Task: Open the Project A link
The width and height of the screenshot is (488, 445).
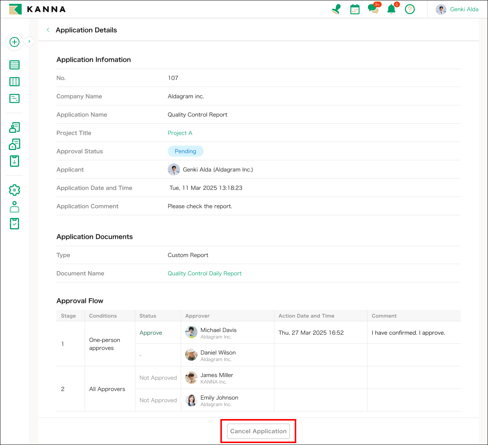Action: click(x=180, y=133)
